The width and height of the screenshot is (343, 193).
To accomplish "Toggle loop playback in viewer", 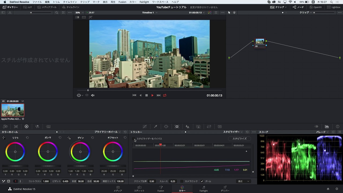I will click(165, 95).
